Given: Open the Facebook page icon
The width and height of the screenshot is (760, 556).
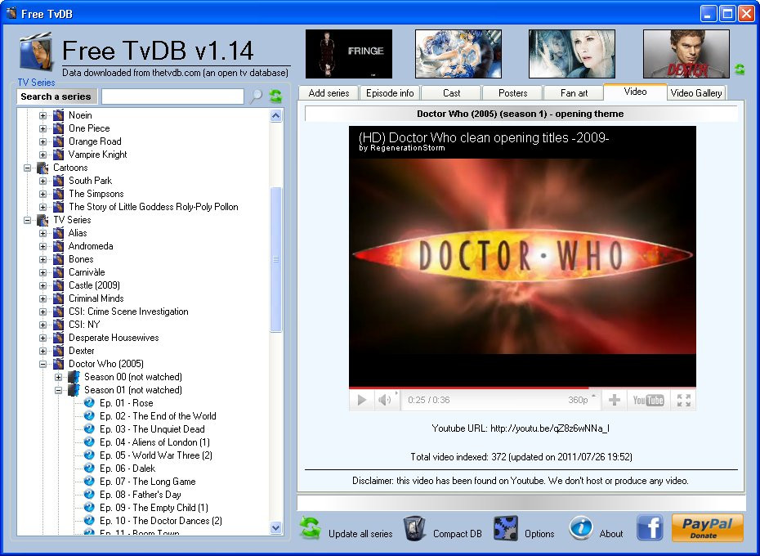Looking at the screenshot, I should (x=650, y=528).
